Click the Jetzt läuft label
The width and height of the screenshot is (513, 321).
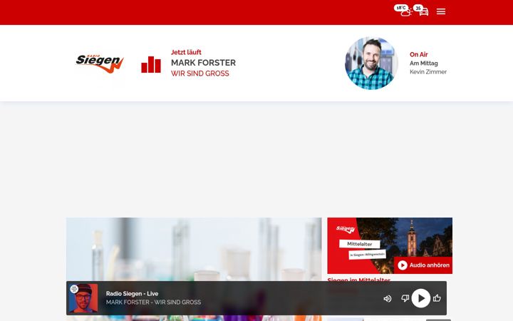tap(186, 52)
